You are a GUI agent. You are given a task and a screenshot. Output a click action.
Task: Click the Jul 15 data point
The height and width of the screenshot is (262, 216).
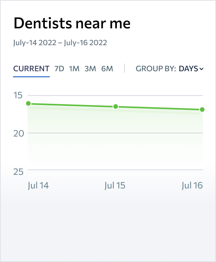(116, 106)
